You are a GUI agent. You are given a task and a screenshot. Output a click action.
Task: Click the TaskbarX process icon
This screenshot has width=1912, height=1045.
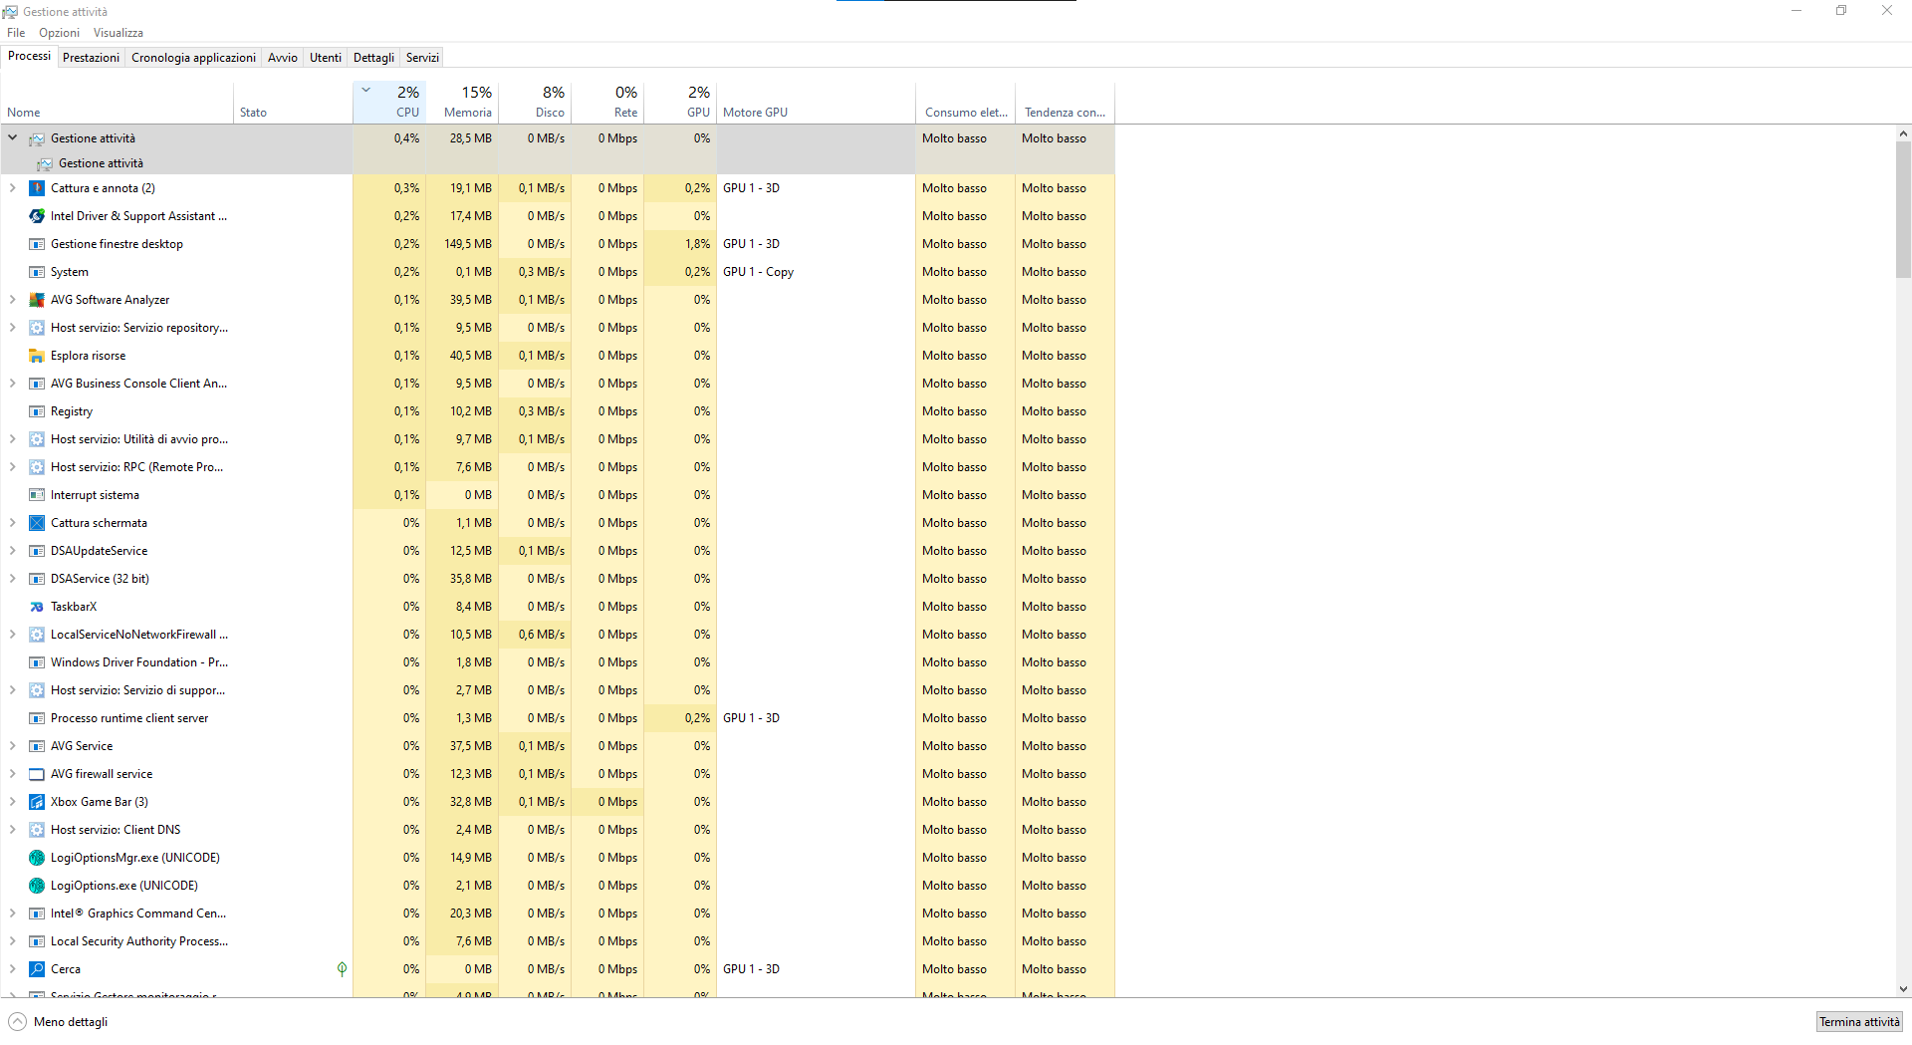(37, 607)
